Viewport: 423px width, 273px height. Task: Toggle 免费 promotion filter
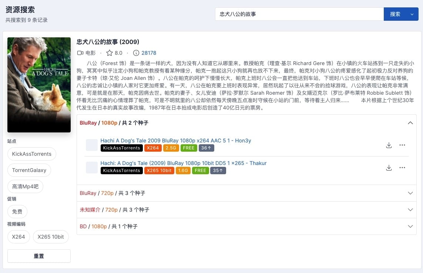(17, 212)
